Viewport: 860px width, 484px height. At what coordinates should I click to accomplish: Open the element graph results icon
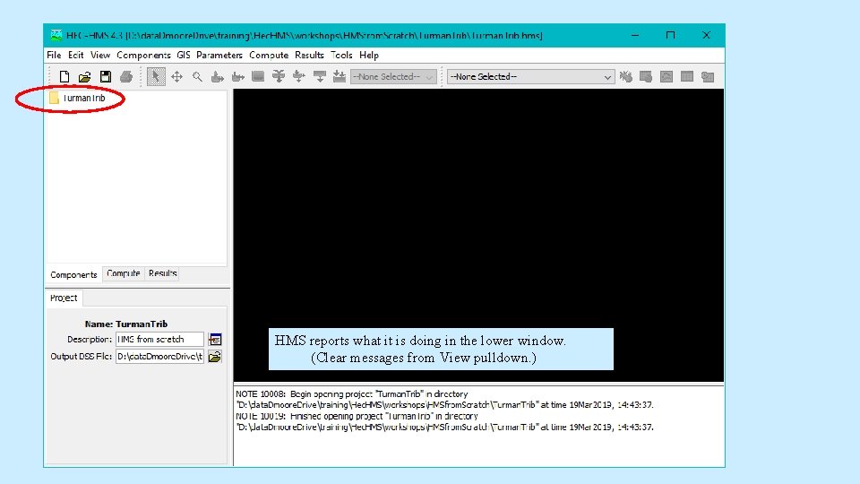666,77
